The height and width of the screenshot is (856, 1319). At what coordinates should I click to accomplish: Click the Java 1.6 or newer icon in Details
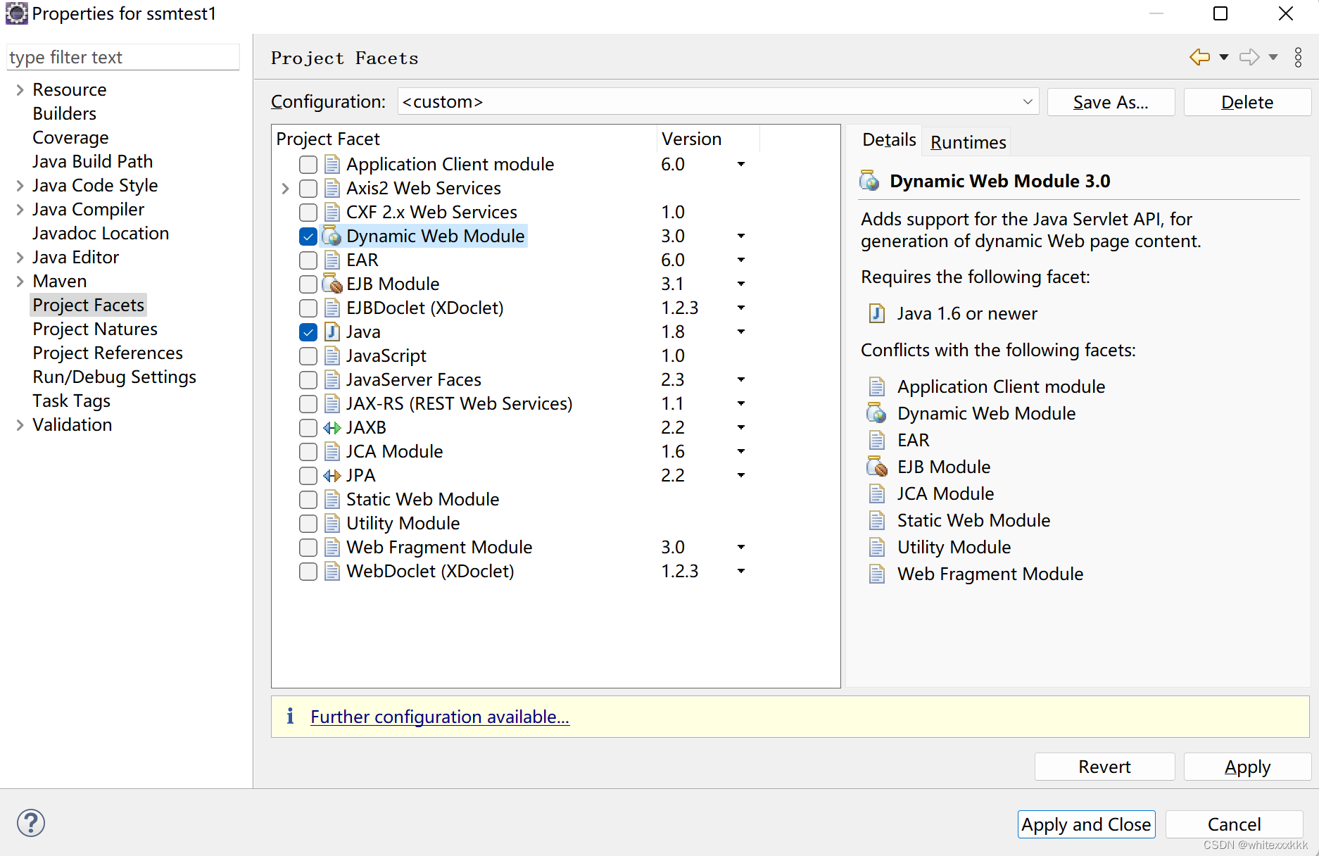tap(877, 313)
